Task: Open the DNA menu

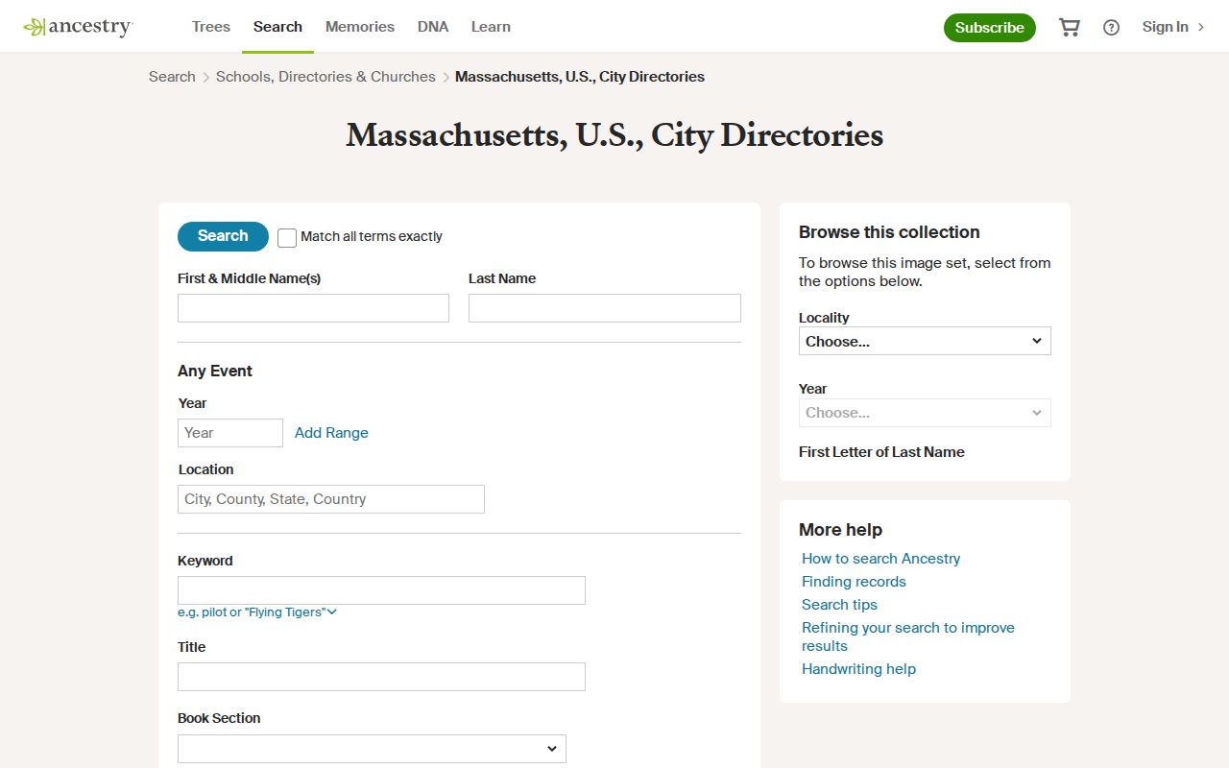Action: [433, 27]
